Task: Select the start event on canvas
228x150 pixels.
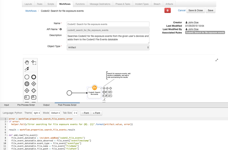Action: [69, 93]
